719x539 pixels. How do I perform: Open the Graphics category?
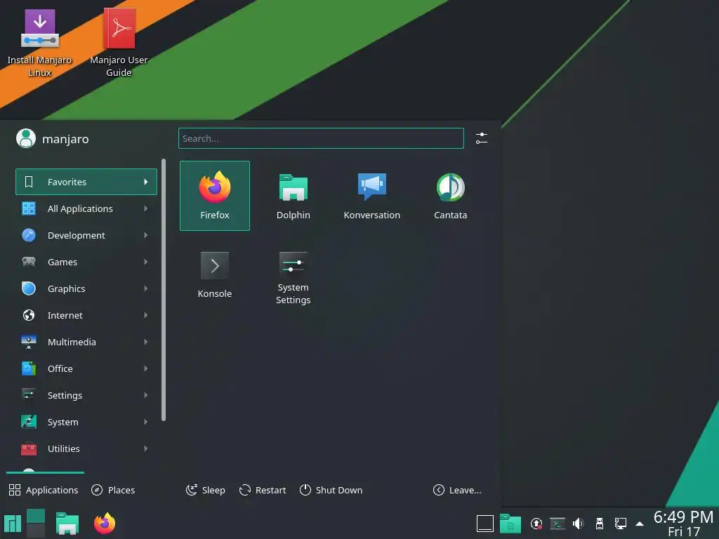[x=86, y=288]
